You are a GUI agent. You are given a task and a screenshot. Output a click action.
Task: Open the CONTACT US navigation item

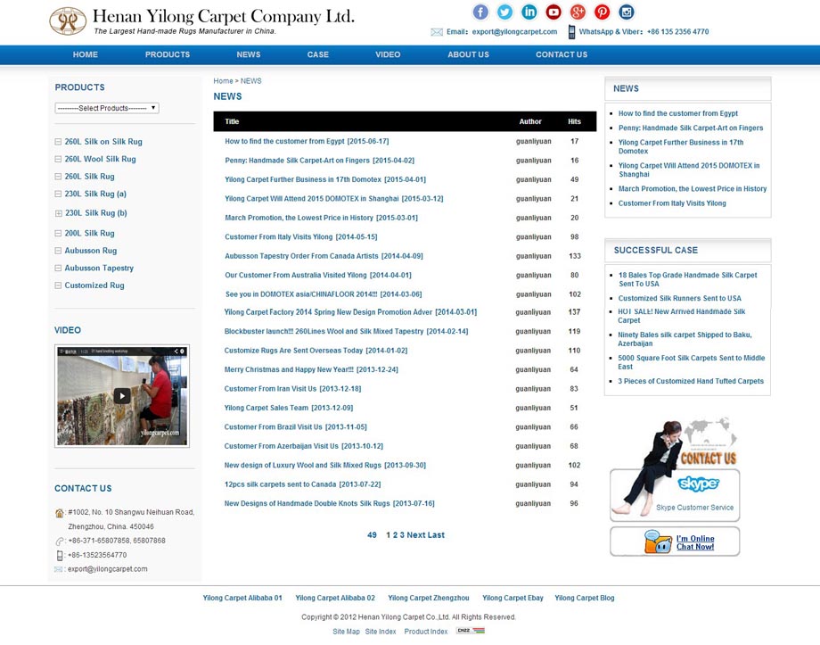click(x=562, y=54)
